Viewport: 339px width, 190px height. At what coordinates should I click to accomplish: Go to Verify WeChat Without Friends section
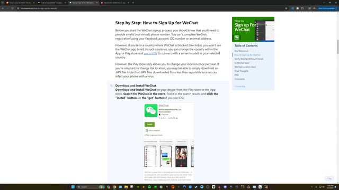coord(249,59)
